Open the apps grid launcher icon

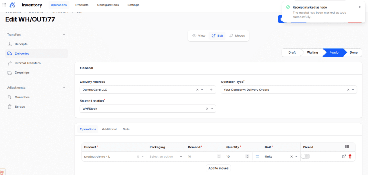pos(4,5)
